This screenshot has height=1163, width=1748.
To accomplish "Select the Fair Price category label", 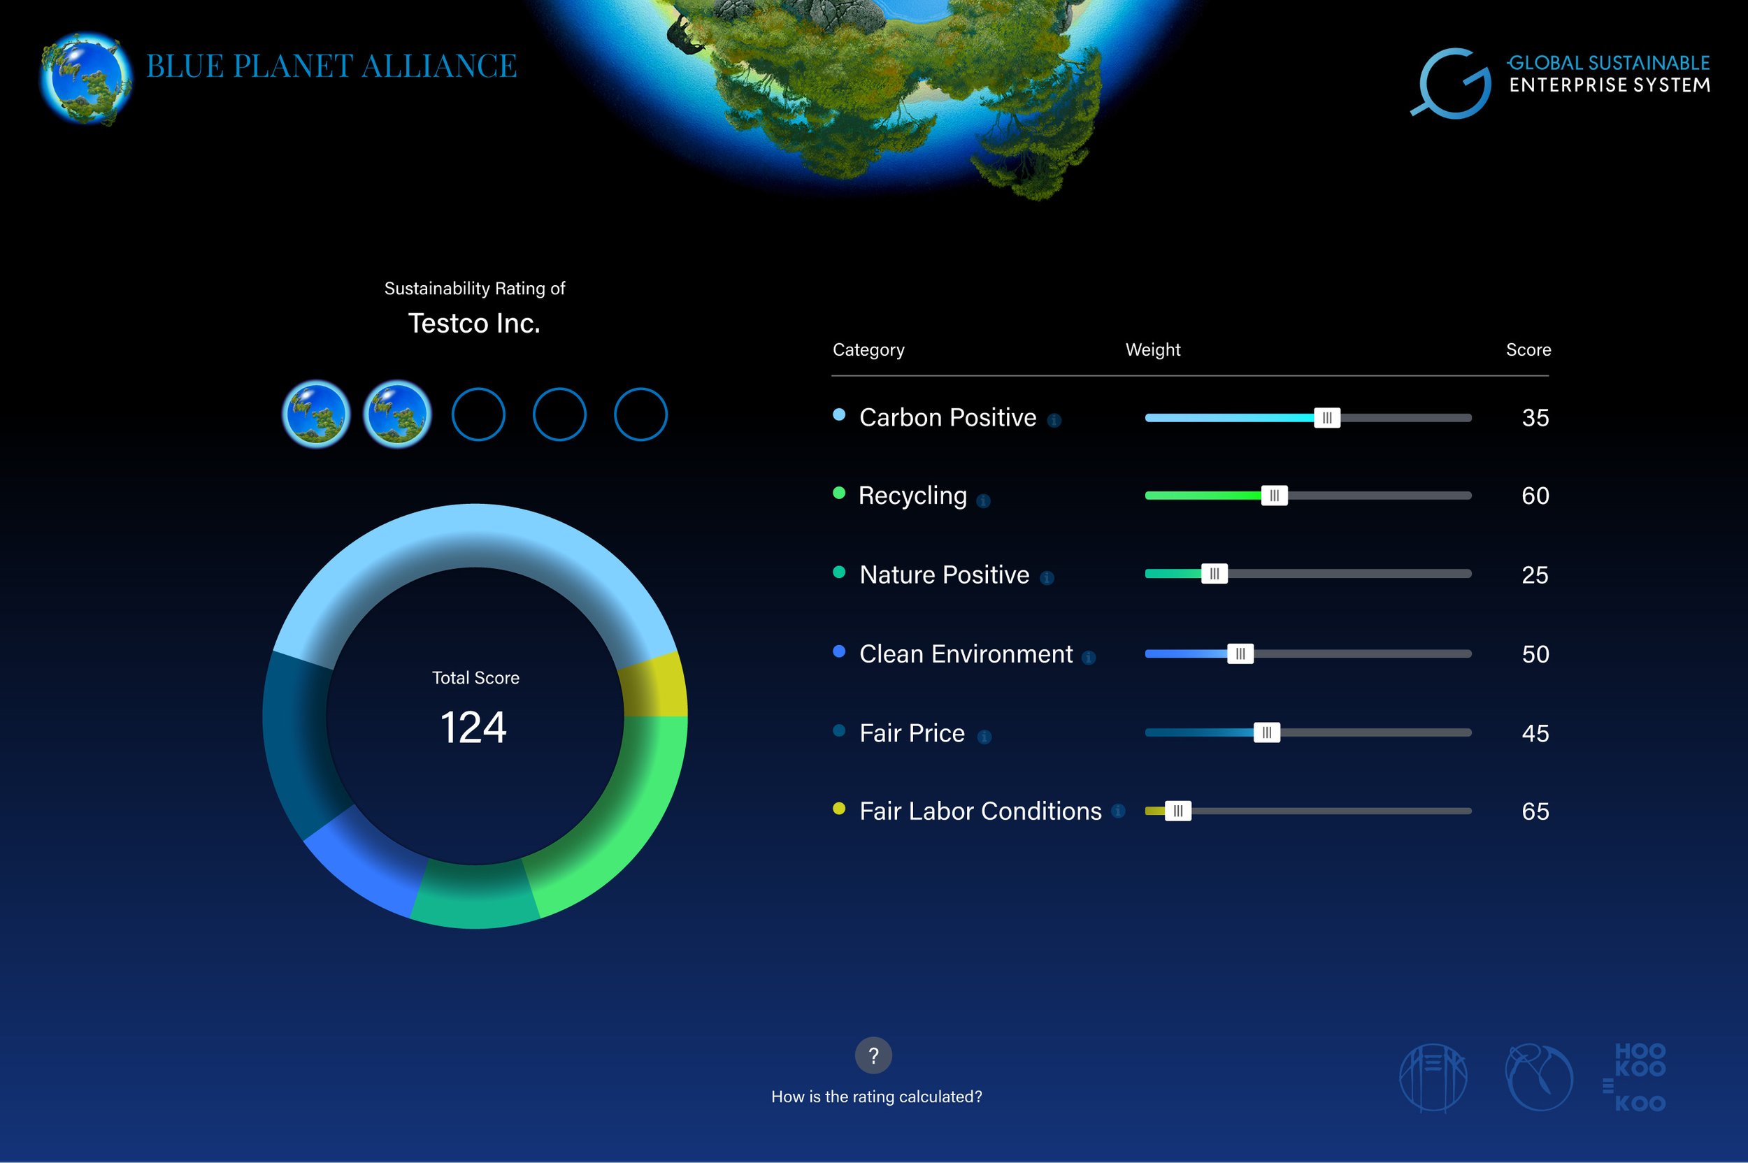I will [x=912, y=734].
